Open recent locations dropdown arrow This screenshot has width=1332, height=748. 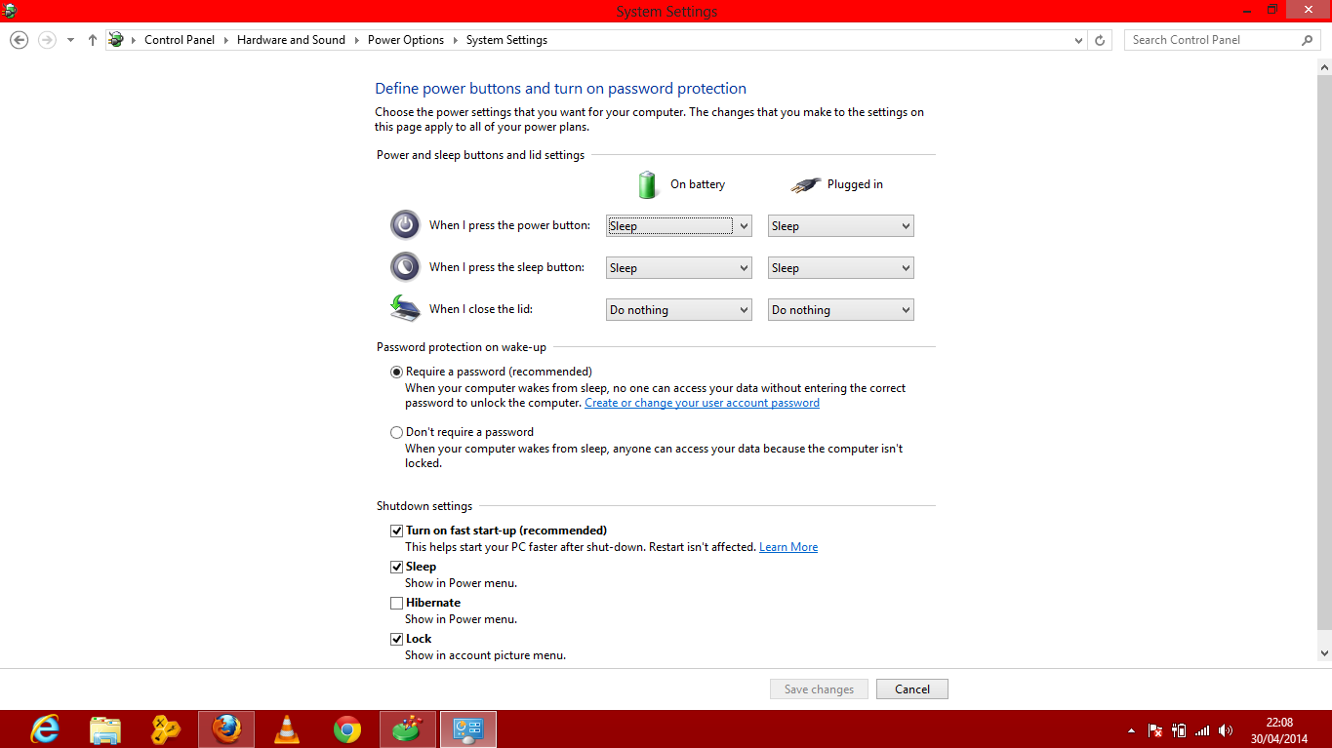pos(70,41)
